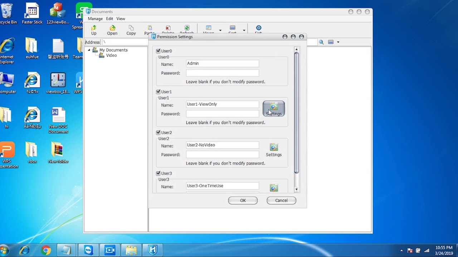Cancel the Permission Settings dialog
This screenshot has width=458, height=257.
281,200
